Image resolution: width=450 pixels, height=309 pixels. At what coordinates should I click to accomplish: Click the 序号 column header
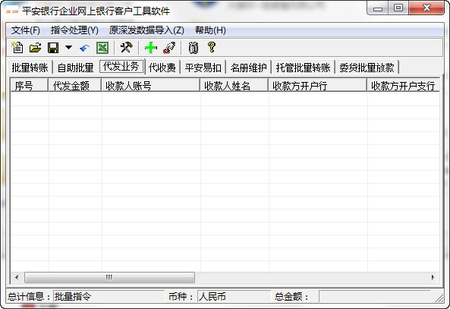click(x=29, y=86)
